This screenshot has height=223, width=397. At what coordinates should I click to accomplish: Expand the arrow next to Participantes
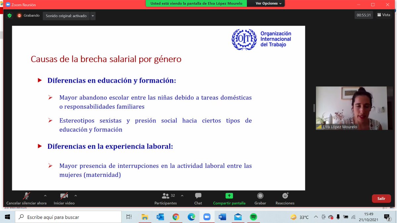(182, 196)
